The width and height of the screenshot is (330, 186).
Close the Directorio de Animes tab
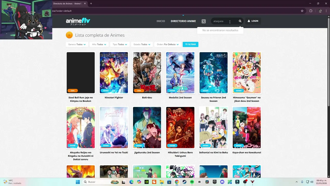pos(85,4)
